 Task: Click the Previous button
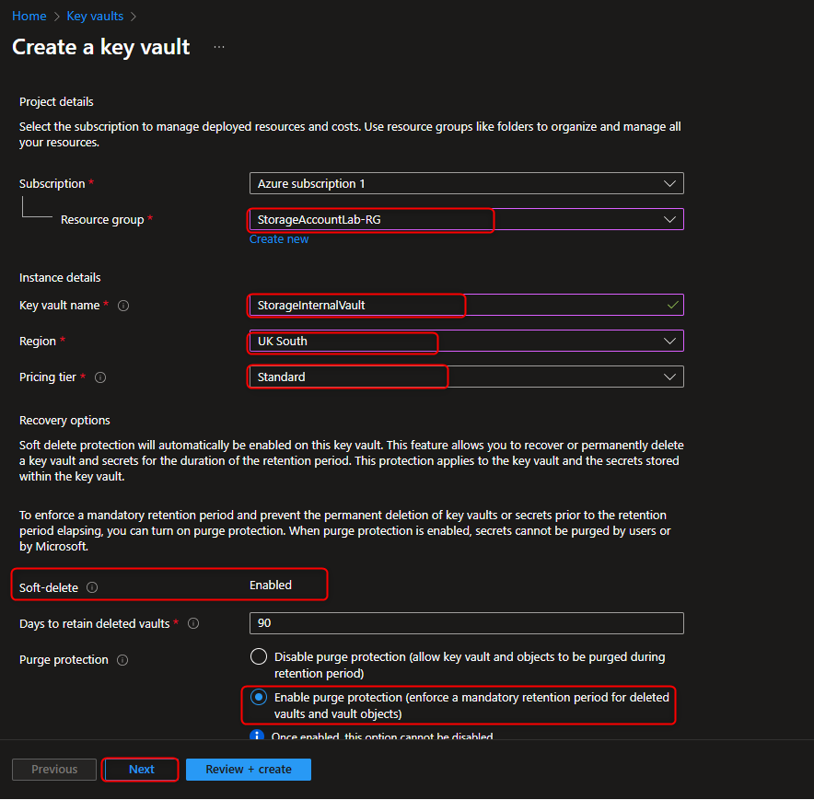click(x=53, y=770)
